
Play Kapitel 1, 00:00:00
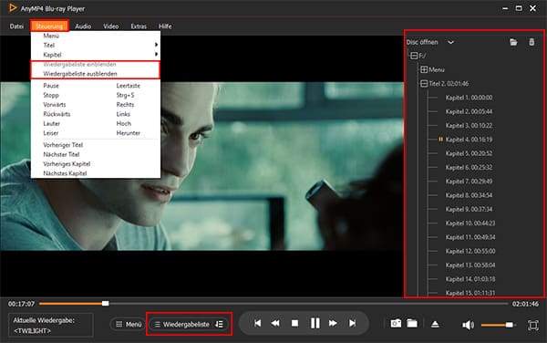coord(469,98)
